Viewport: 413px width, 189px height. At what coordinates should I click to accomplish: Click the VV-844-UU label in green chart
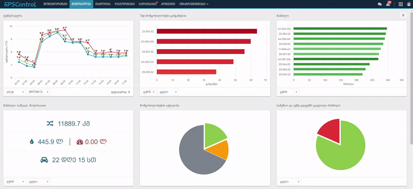(x=284, y=49)
